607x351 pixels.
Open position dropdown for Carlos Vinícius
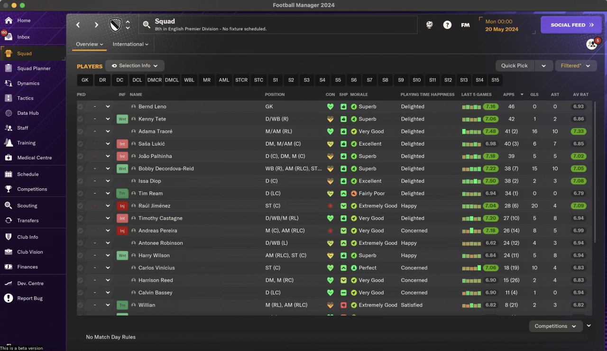(108, 268)
